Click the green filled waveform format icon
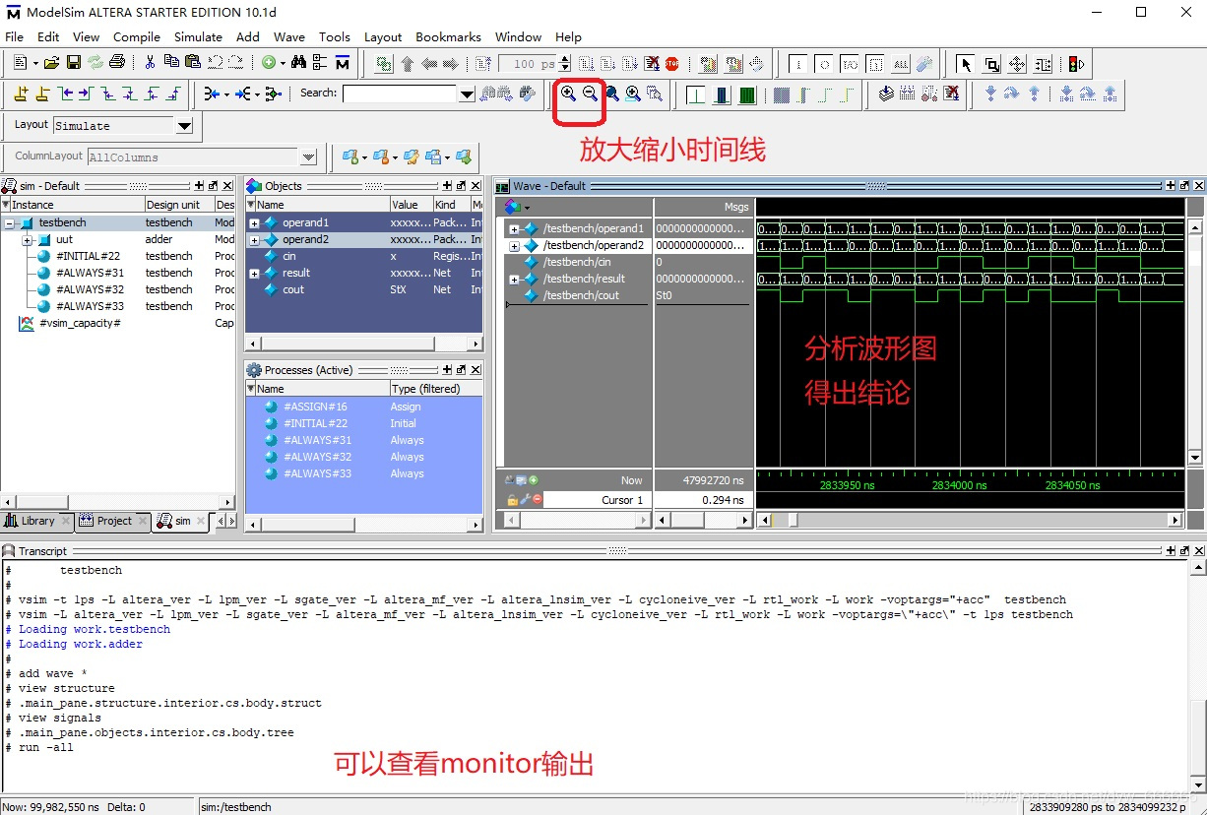Image resolution: width=1207 pixels, height=815 pixels. click(747, 94)
